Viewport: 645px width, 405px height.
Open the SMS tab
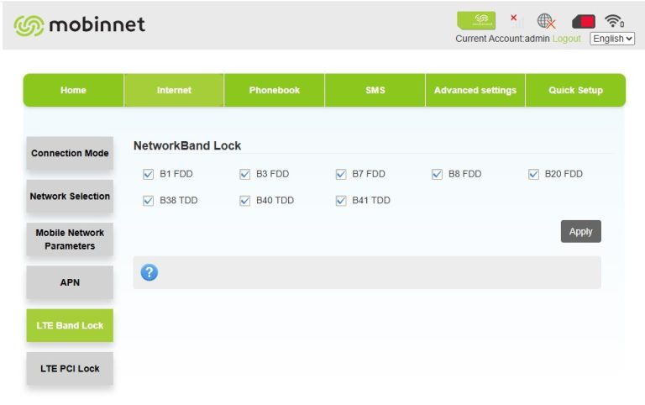[375, 91]
